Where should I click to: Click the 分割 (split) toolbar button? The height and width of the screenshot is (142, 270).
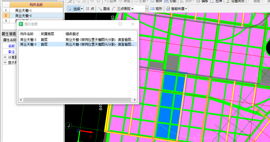click(170, 1)
